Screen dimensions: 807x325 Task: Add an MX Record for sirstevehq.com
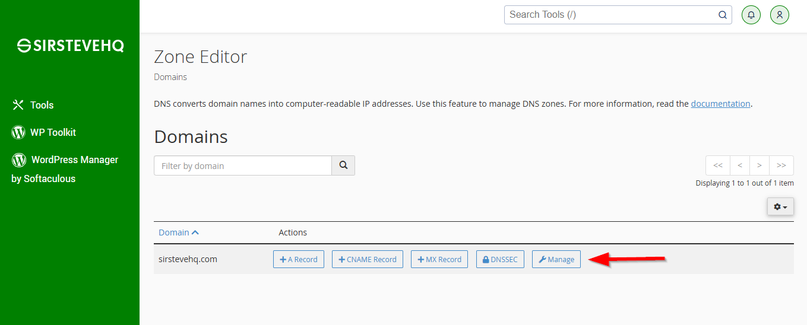[x=439, y=259]
